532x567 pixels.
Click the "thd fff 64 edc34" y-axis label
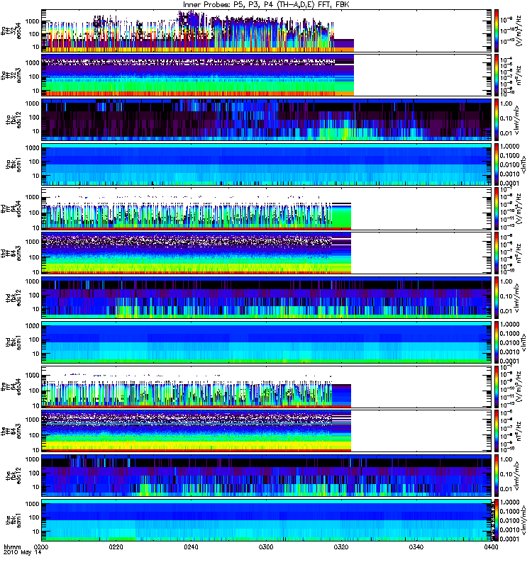click(x=11, y=208)
